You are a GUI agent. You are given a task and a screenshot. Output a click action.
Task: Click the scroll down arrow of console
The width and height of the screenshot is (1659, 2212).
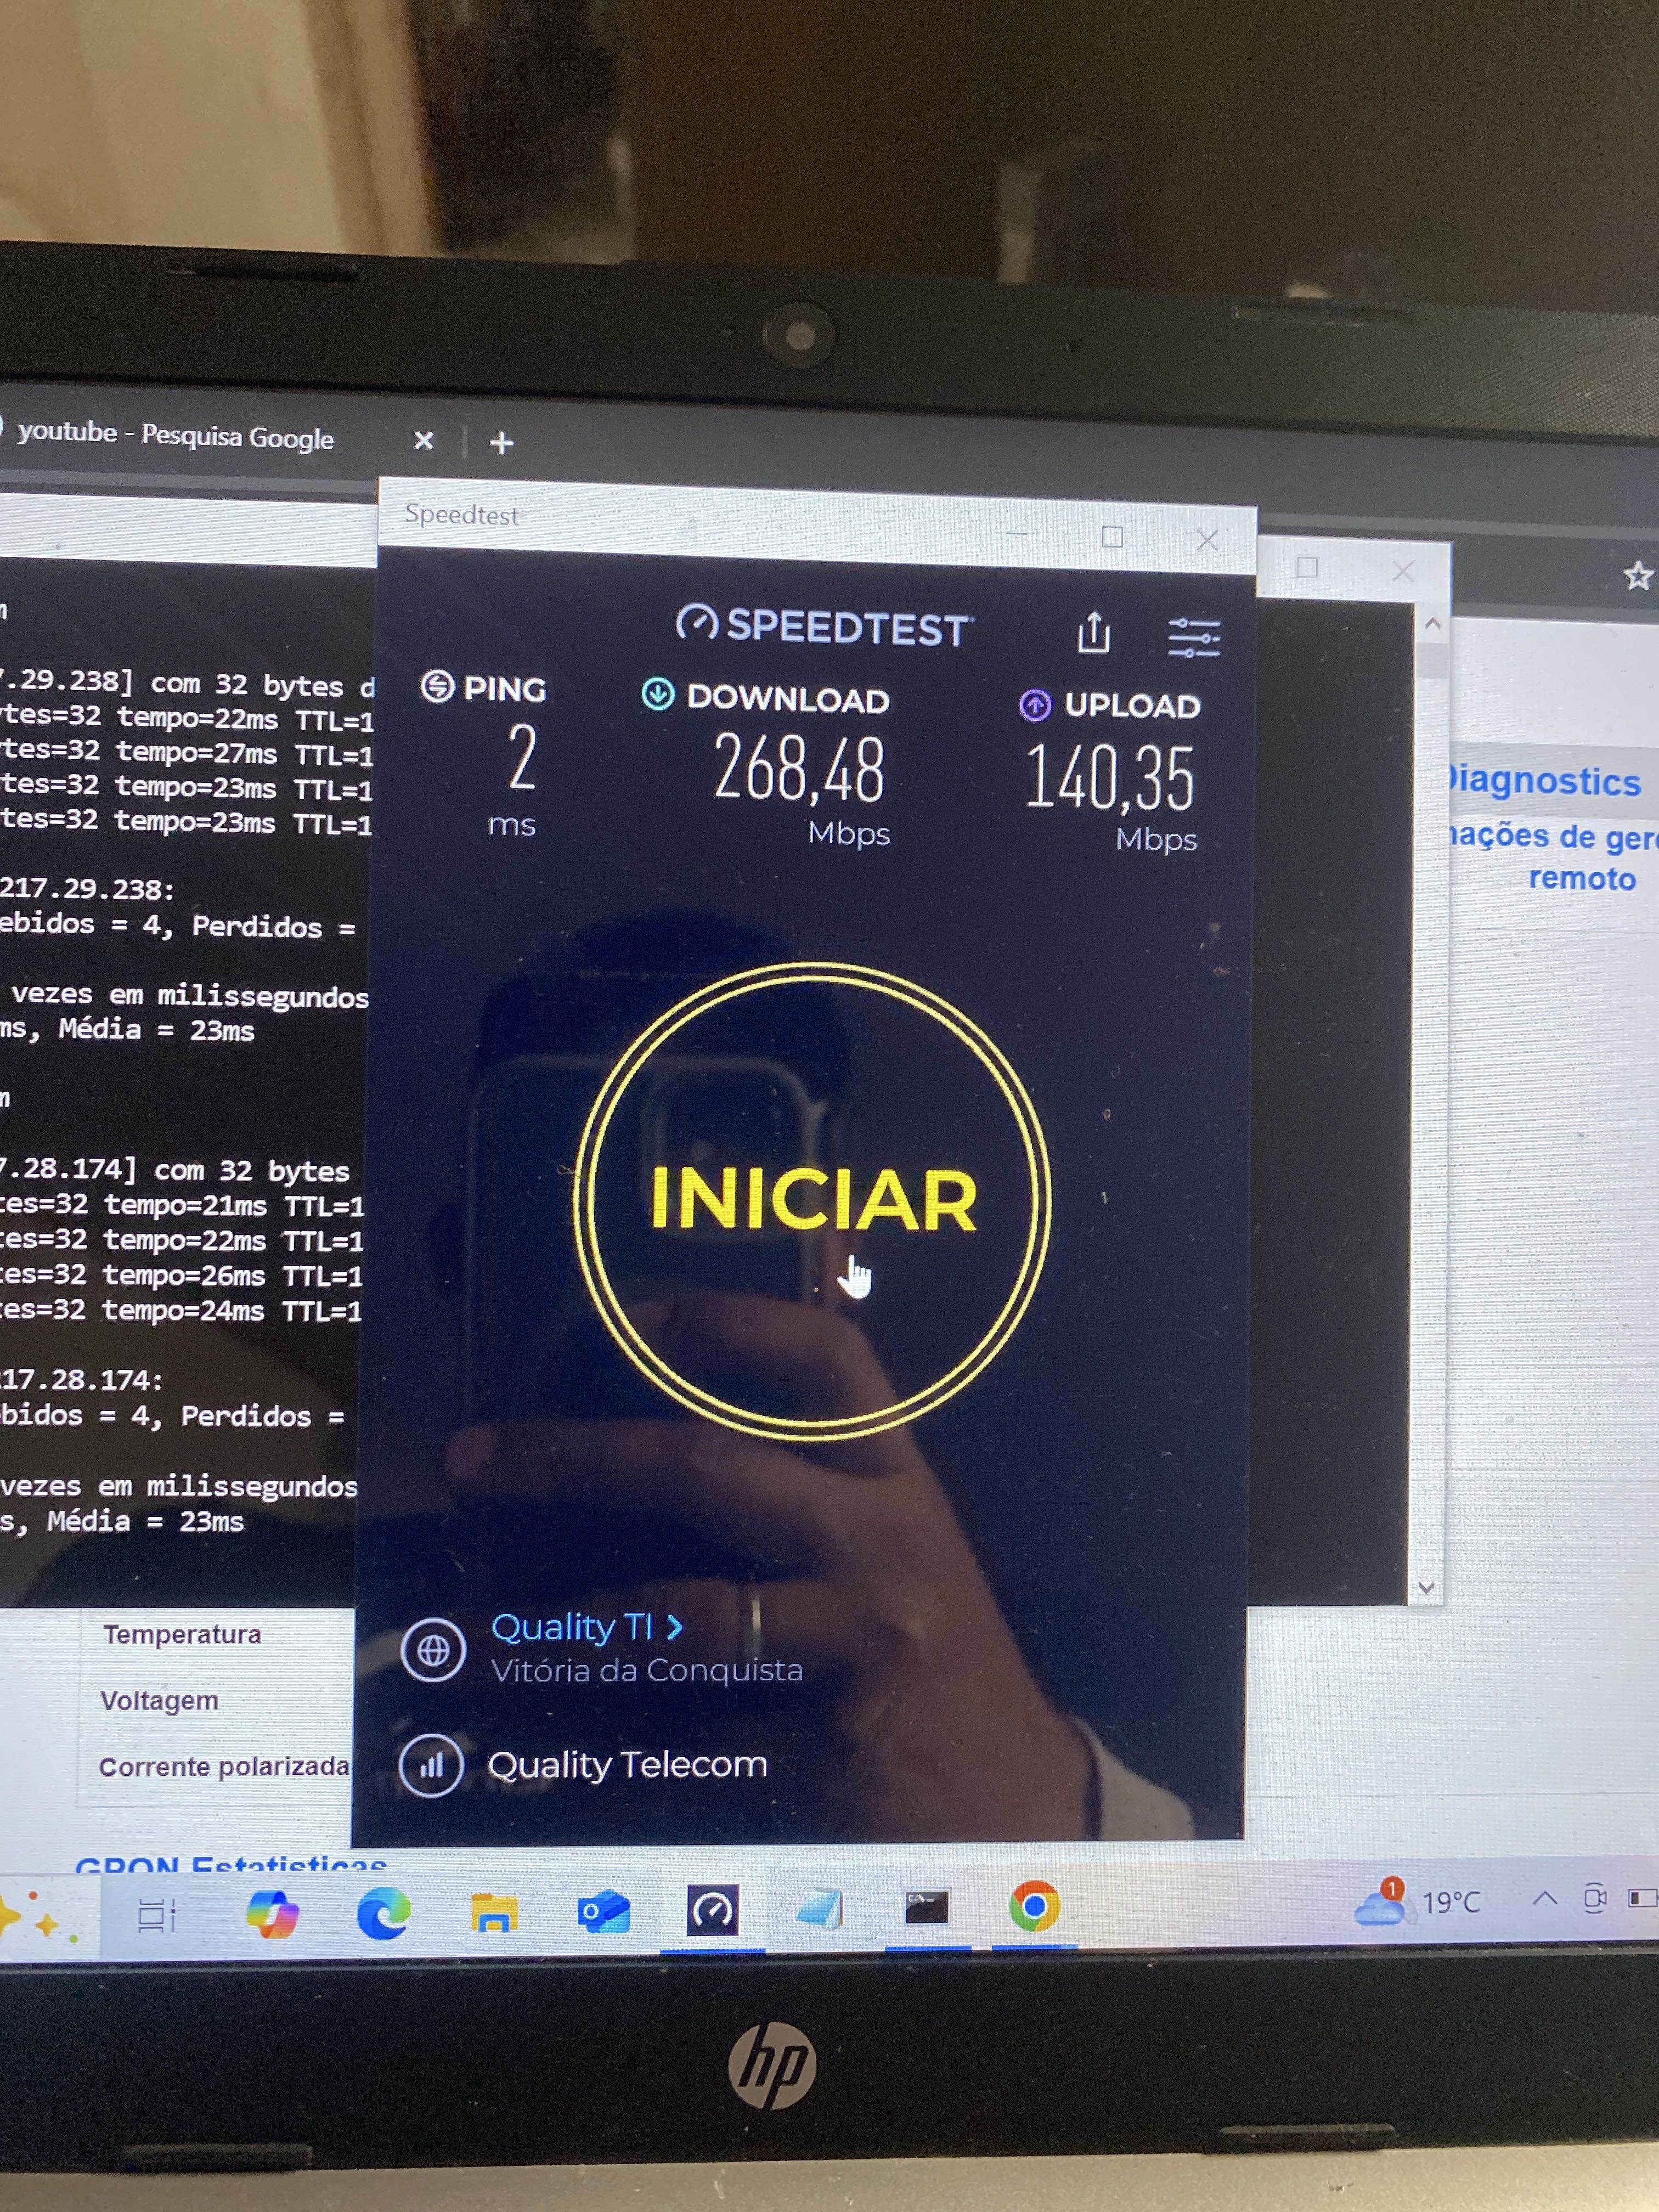[1426, 1587]
